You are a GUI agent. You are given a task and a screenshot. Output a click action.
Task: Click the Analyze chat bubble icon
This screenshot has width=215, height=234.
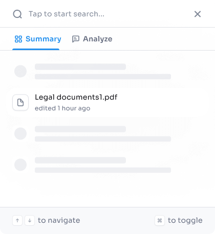76,39
